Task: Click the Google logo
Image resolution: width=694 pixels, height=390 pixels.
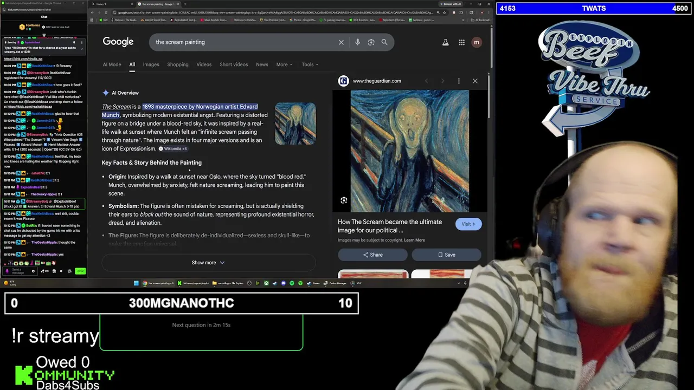Action: coord(118,42)
